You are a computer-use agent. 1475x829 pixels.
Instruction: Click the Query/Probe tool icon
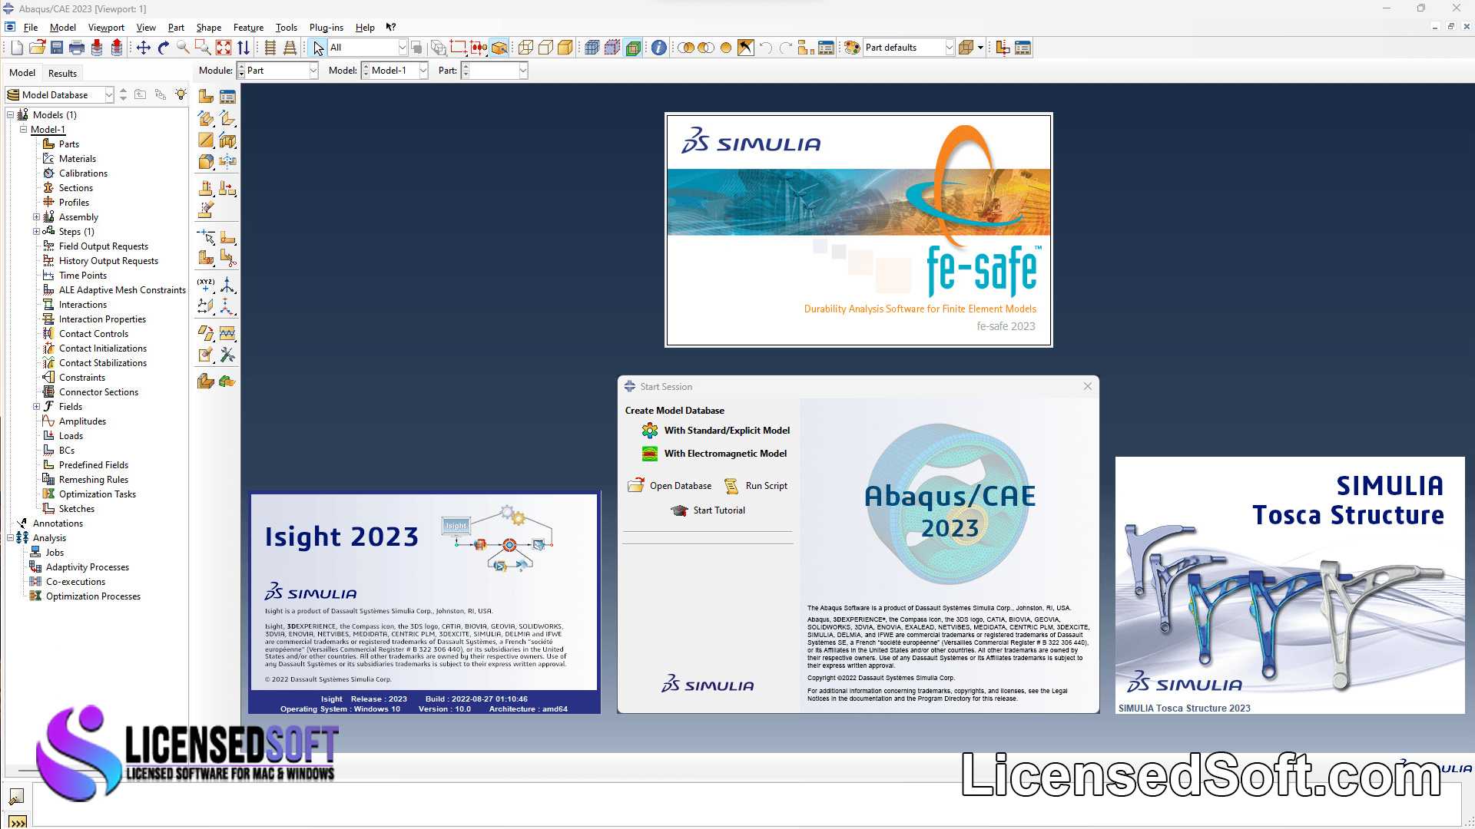[x=658, y=48]
